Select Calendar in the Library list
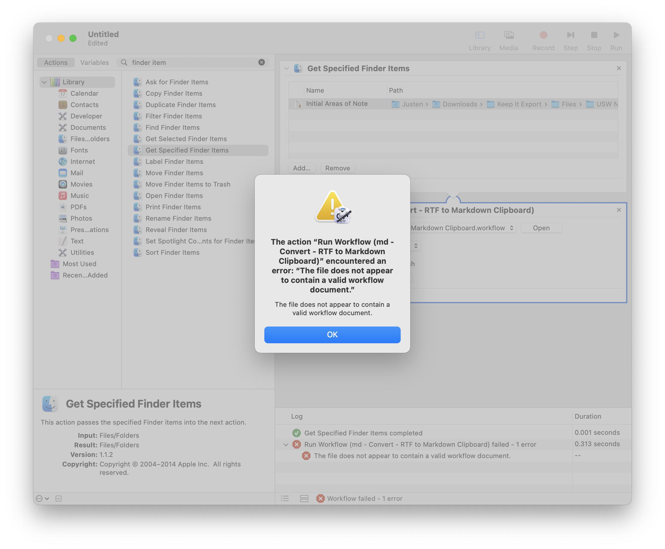 (84, 93)
